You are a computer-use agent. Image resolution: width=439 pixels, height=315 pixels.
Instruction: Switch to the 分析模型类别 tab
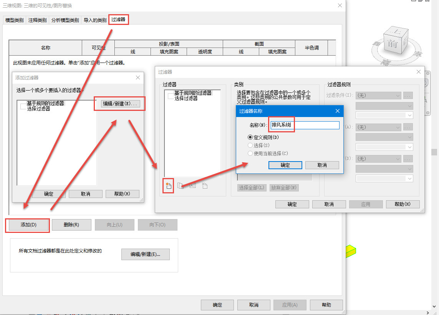65,20
